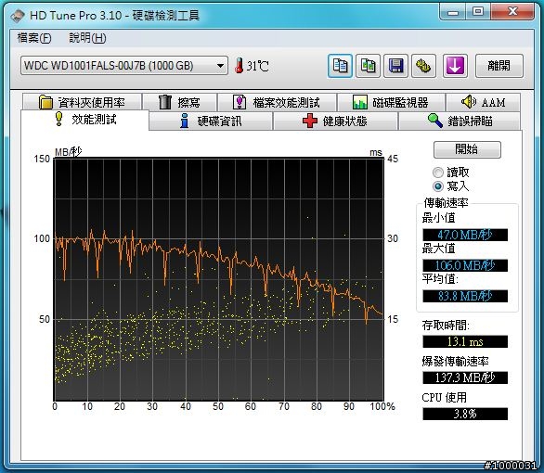Image resolution: width=544 pixels, height=473 pixels.
Task: Click the 存取時間 label
Action: [446, 325]
